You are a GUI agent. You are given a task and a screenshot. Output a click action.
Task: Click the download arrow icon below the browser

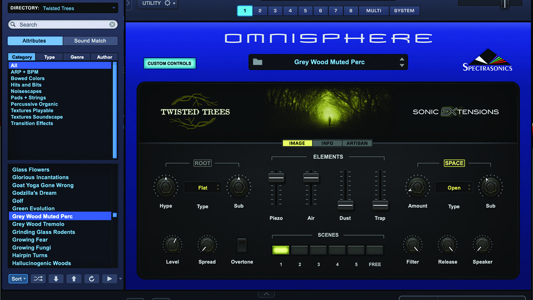[x=56, y=278]
